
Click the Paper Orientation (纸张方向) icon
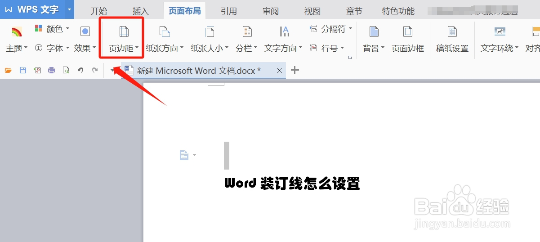pos(165,31)
